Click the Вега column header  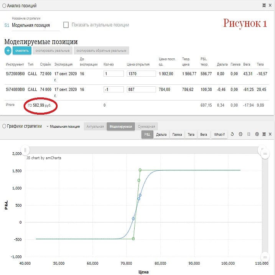(x=247, y=64)
